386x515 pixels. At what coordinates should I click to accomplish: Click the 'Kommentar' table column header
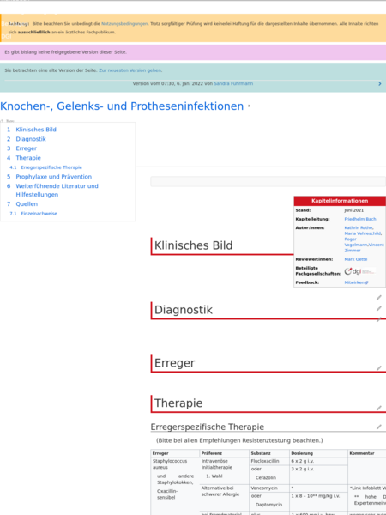[x=367, y=453]
